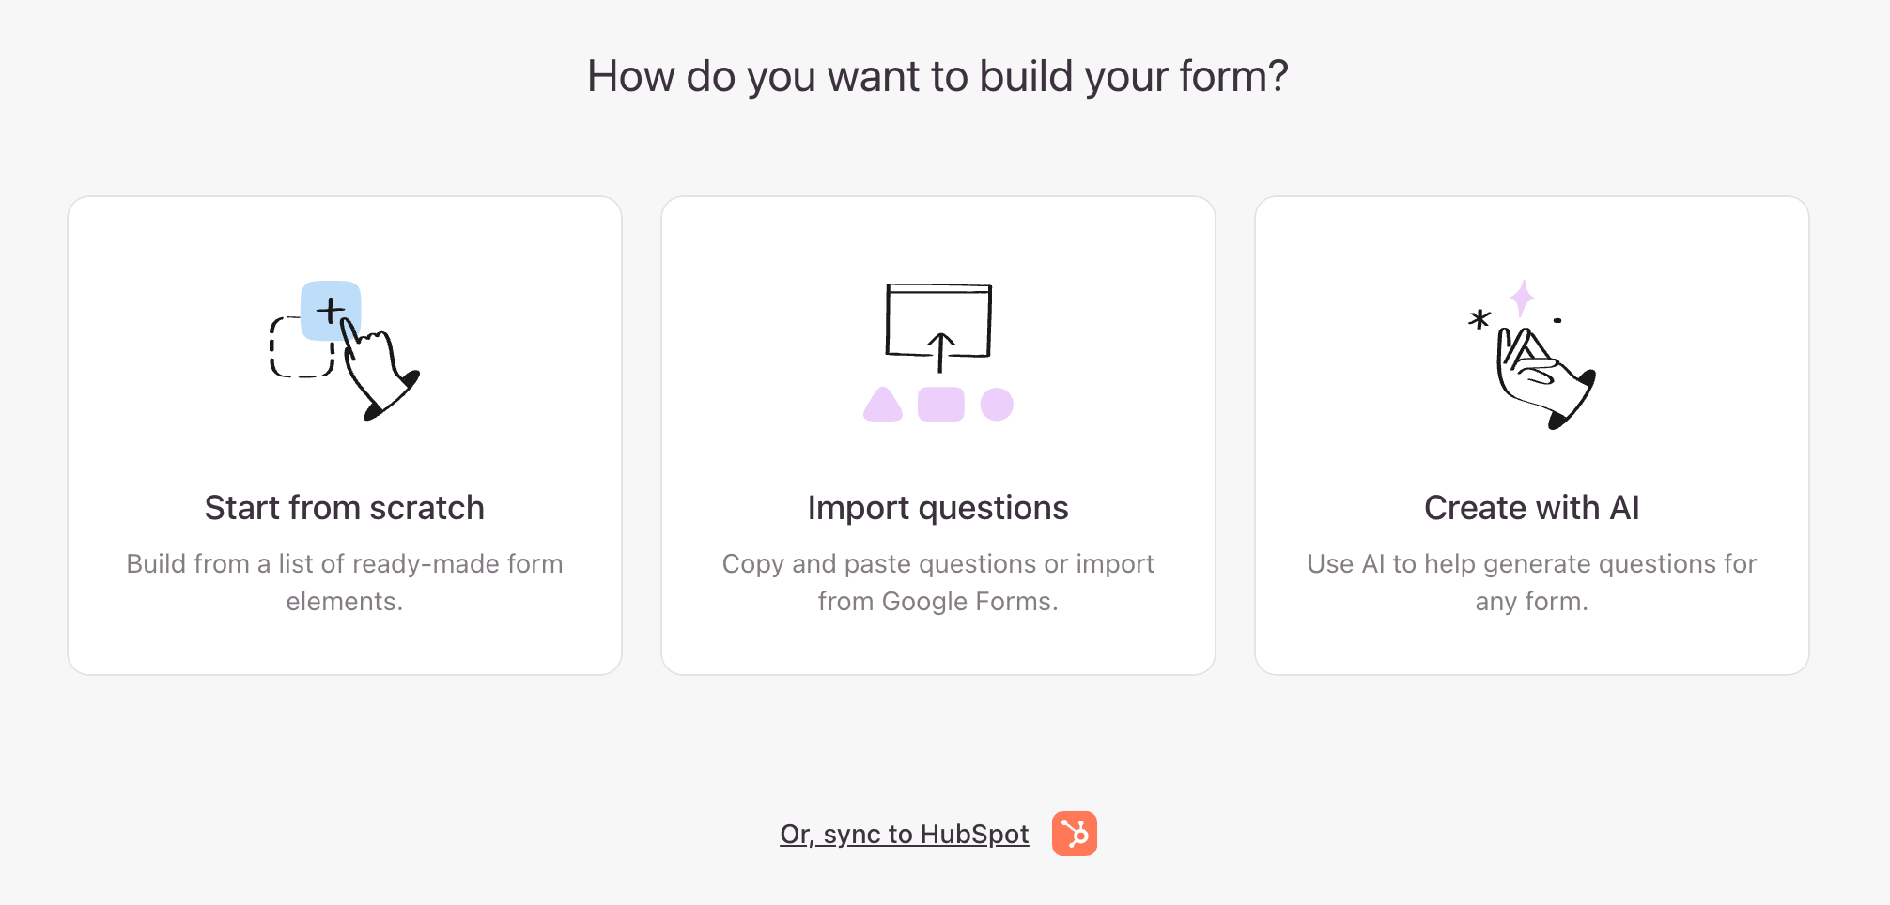1890x905 pixels.
Task: Click the purple triangle shape icon
Action: pos(883,405)
